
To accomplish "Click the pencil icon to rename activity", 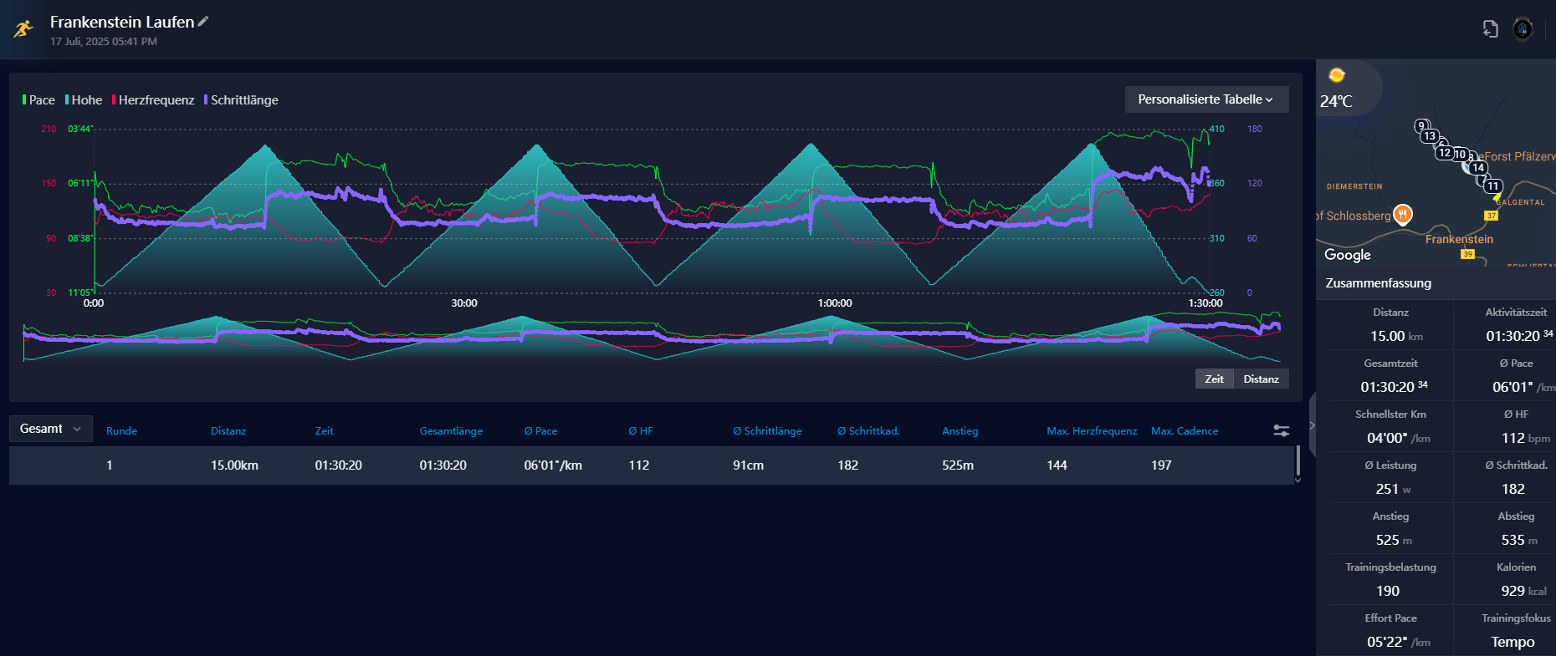I will (x=202, y=22).
